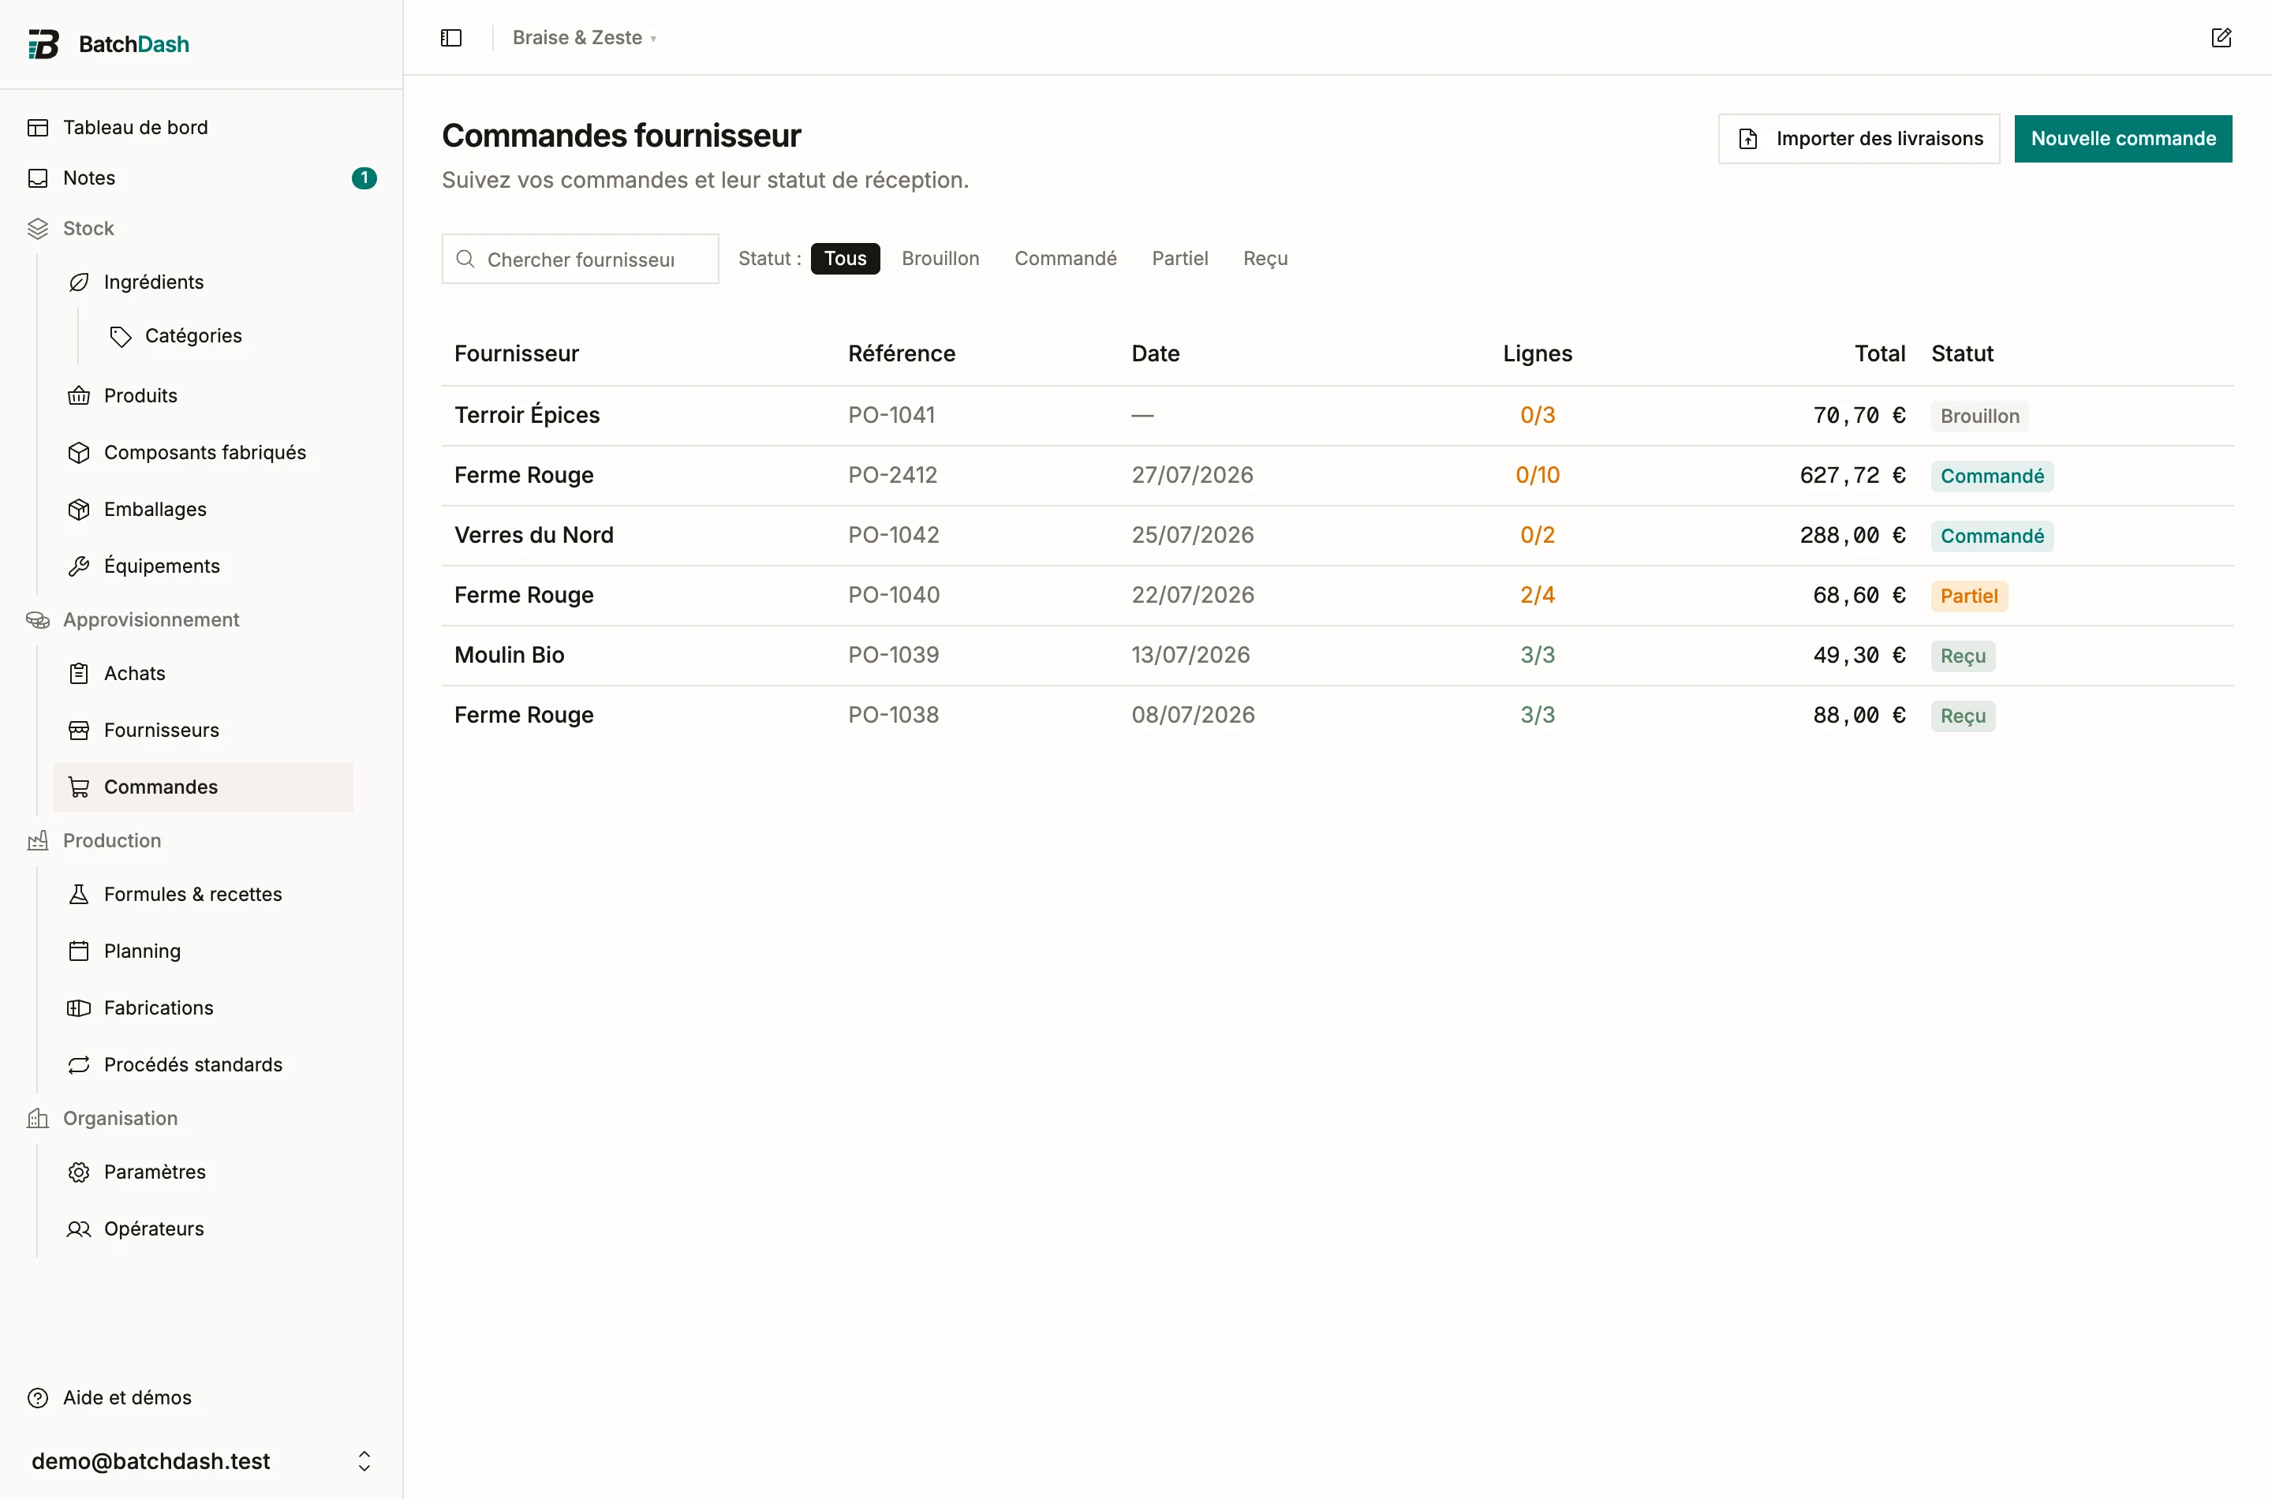This screenshot has width=2272, height=1499.
Task: Click the 627,72 € total
Action: 1852,475
